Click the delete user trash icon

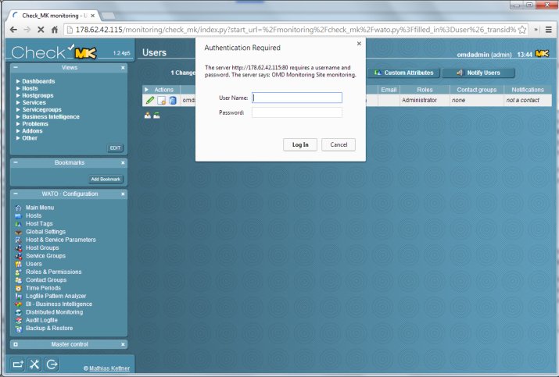(x=173, y=101)
